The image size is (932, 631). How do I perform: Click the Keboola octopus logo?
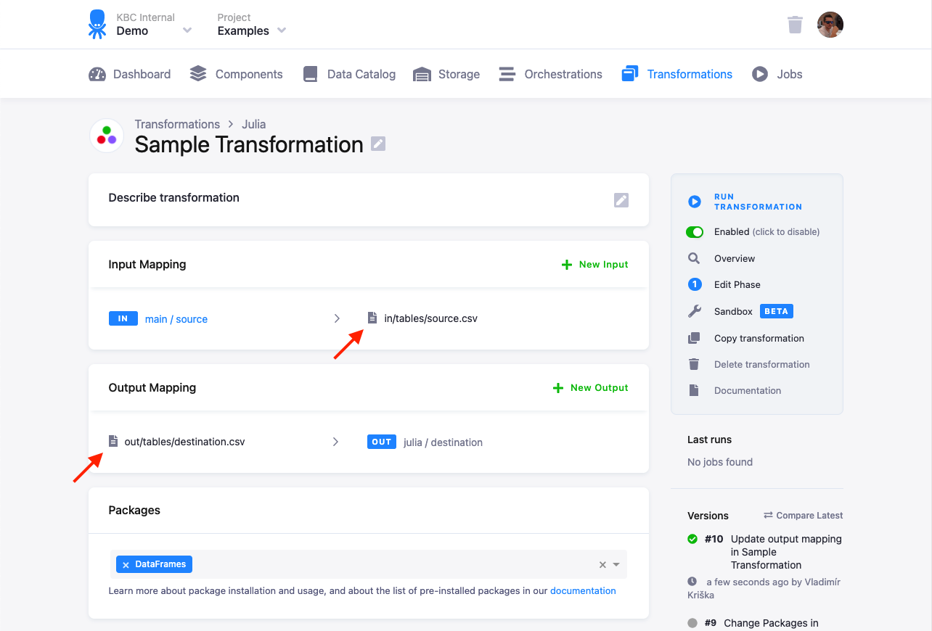click(x=97, y=24)
